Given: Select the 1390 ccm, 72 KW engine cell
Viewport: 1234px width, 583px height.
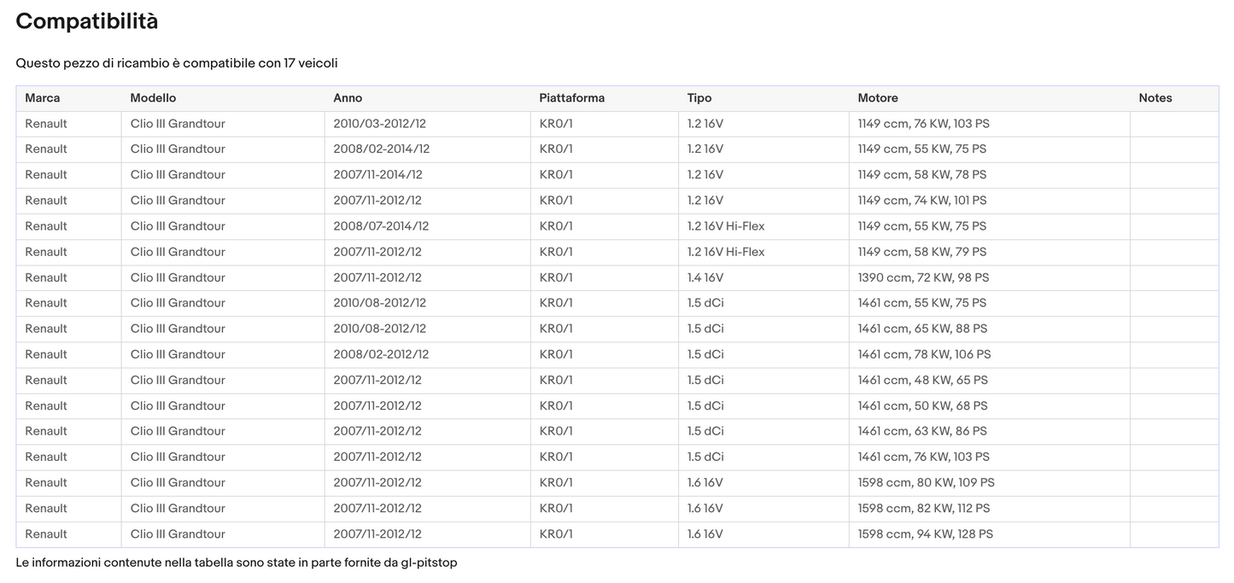Looking at the screenshot, I should (x=923, y=277).
